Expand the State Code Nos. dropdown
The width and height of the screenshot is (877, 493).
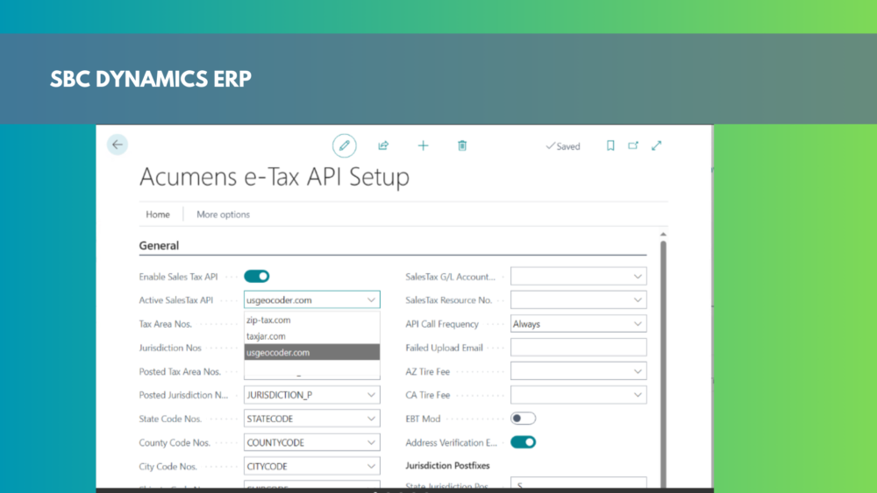(371, 419)
